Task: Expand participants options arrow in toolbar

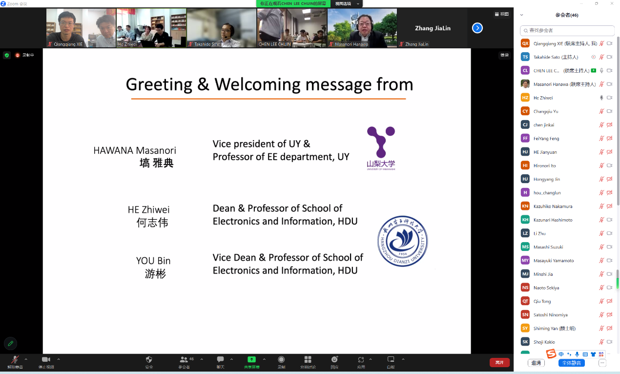Action: coord(202,359)
